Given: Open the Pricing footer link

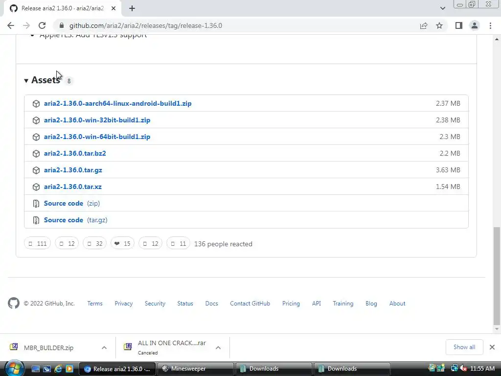Looking at the screenshot, I should point(291,304).
